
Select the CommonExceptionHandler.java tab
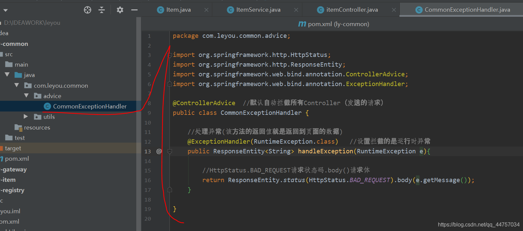click(x=467, y=10)
